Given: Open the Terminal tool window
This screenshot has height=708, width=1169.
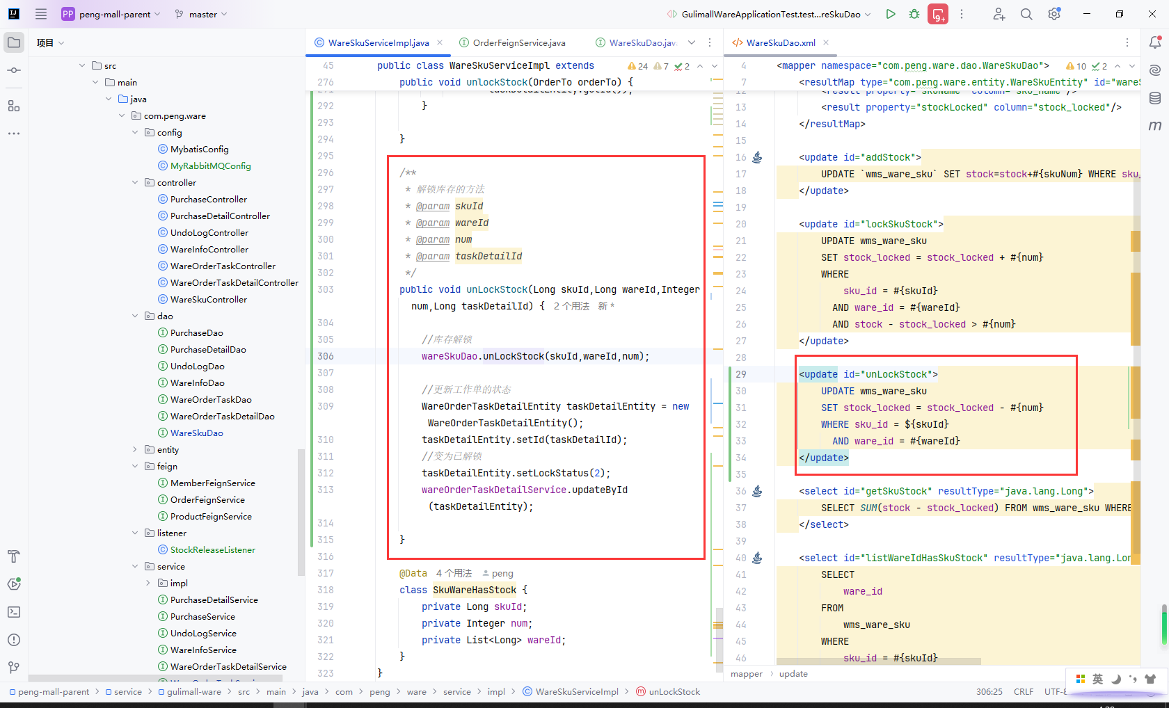Looking at the screenshot, I should (x=14, y=612).
